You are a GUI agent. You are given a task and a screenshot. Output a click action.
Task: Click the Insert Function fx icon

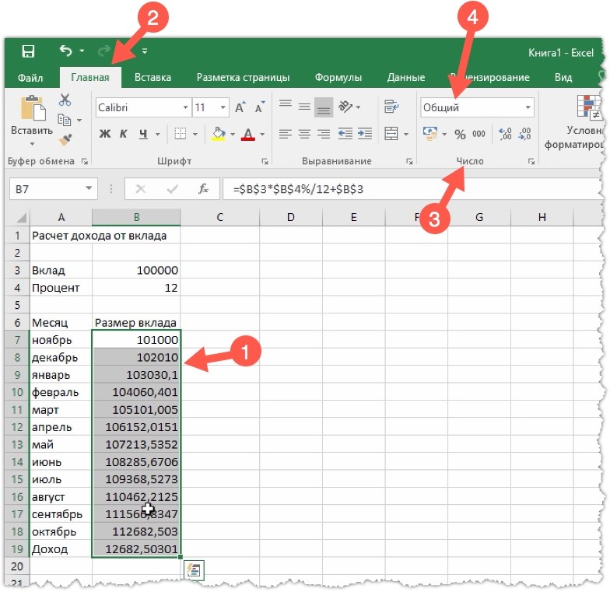(203, 189)
